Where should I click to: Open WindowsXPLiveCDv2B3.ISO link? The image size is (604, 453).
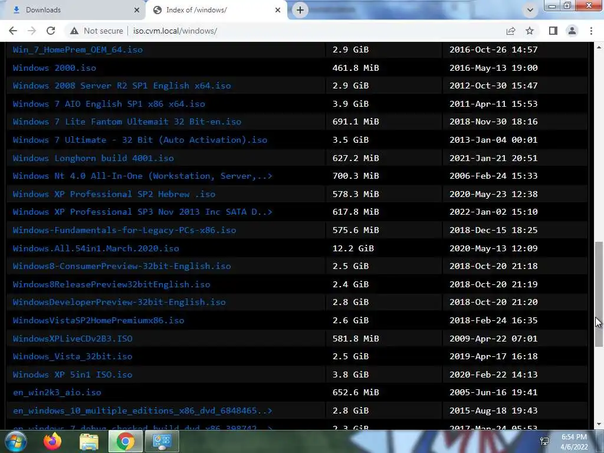coord(73,339)
